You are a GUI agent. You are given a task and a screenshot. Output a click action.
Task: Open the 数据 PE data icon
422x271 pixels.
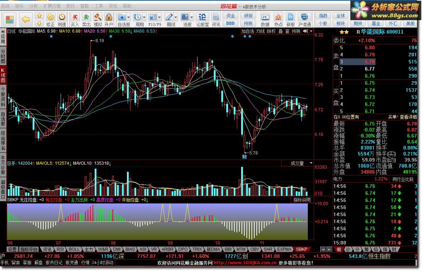coord(265,20)
